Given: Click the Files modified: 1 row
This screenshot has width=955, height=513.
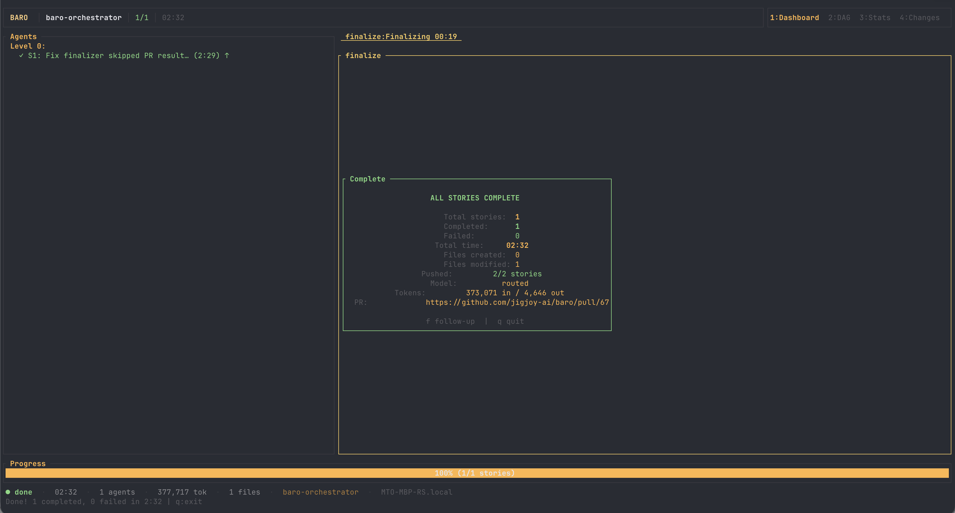Looking at the screenshot, I should (482, 265).
